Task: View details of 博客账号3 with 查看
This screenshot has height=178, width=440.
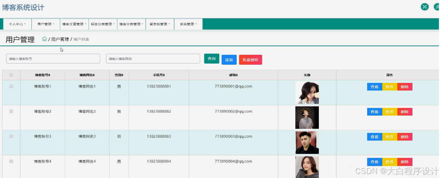Action: tap(375, 137)
